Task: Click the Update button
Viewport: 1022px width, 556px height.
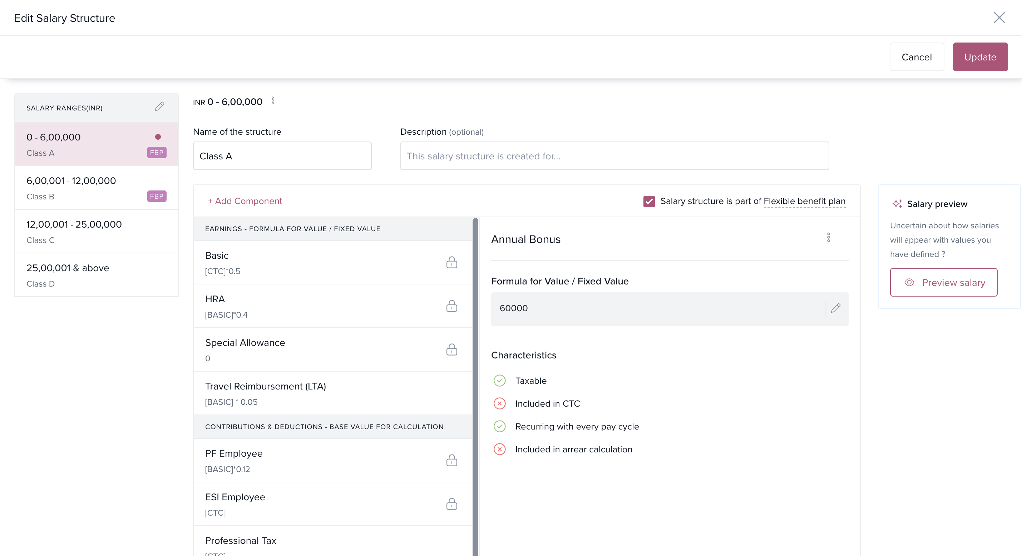Action: 980,57
